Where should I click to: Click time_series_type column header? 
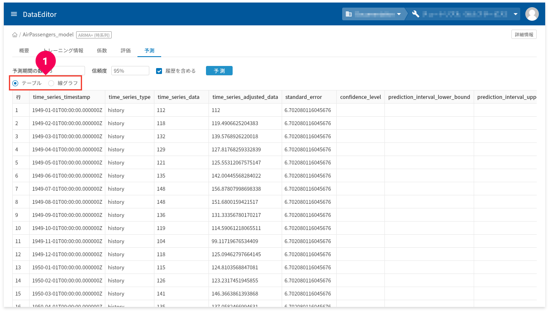pyautogui.click(x=129, y=97)
